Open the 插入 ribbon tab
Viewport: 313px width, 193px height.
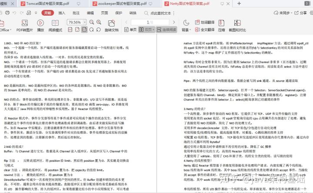[62, 13]
